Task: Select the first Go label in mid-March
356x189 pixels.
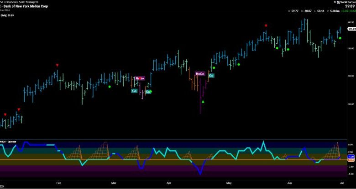Action: [134, 91]
